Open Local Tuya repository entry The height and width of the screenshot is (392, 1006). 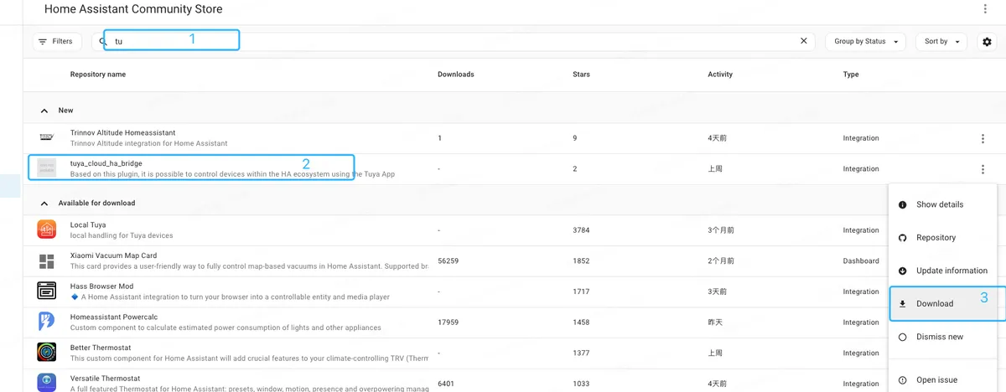(456, 230)
